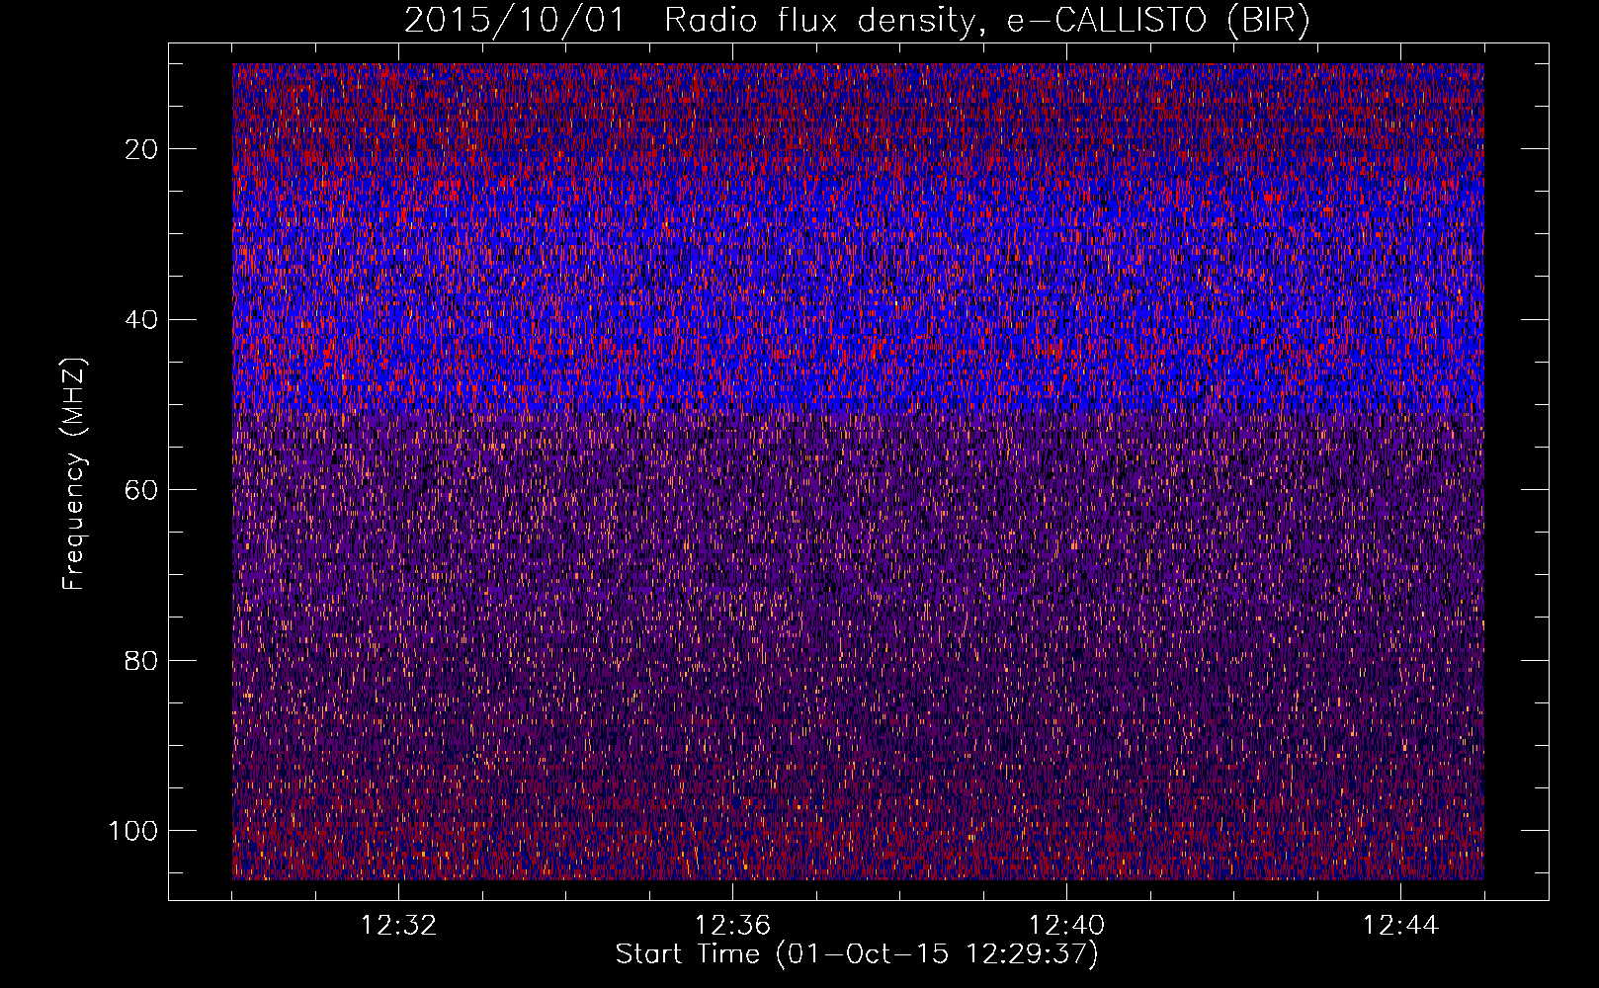Select the 12:40 time tick label
The height and width of the screenshot is (988, 1599).
(1066, 926)
